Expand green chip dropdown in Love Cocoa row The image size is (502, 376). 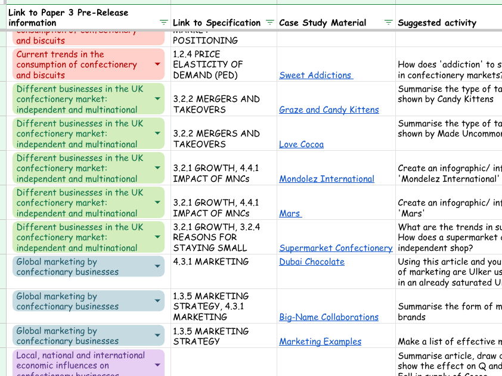point(157,133)
